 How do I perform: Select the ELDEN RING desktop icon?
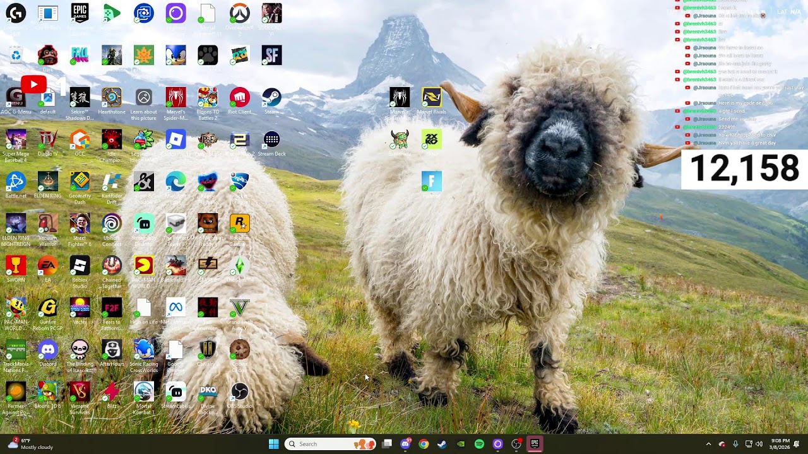point(47,185)
